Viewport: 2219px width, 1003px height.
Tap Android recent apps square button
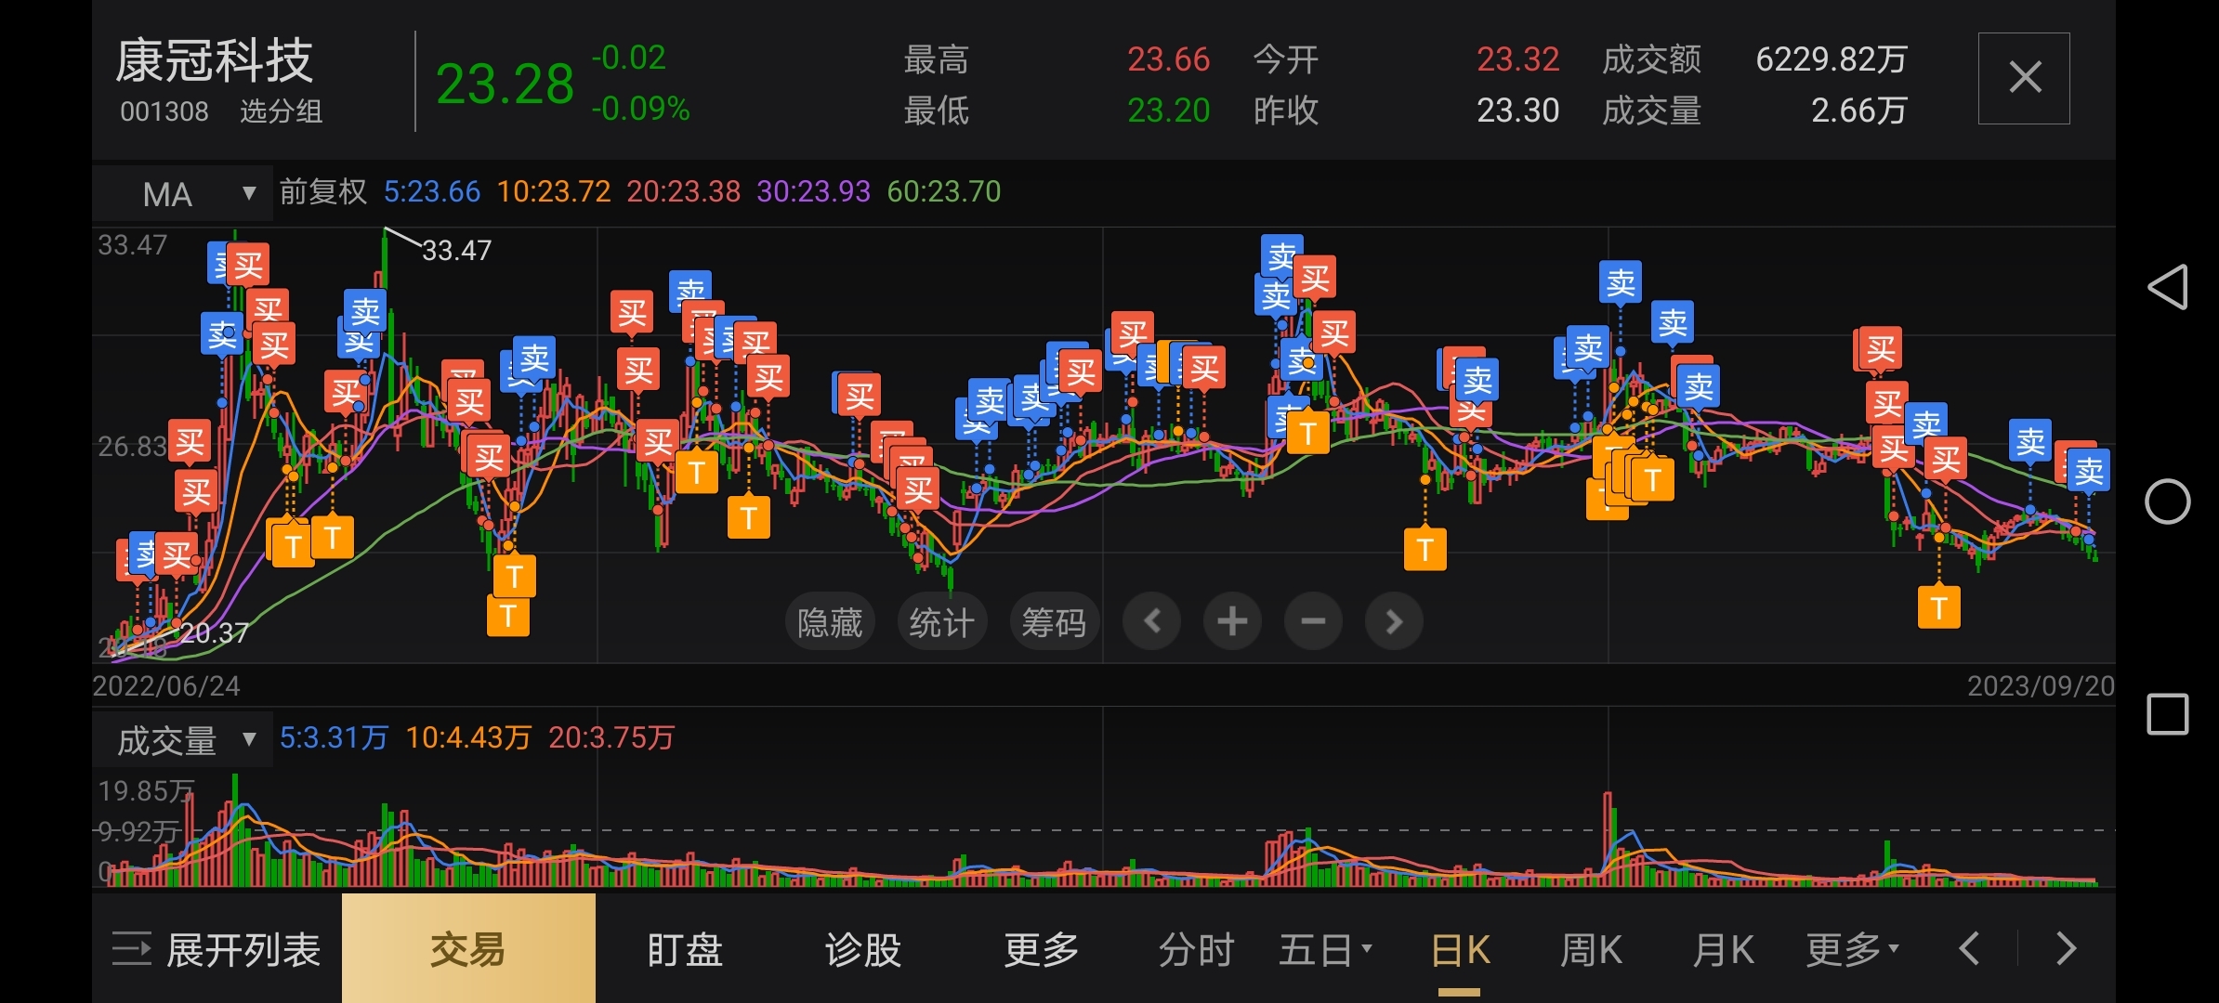[x=2167, y=714]
